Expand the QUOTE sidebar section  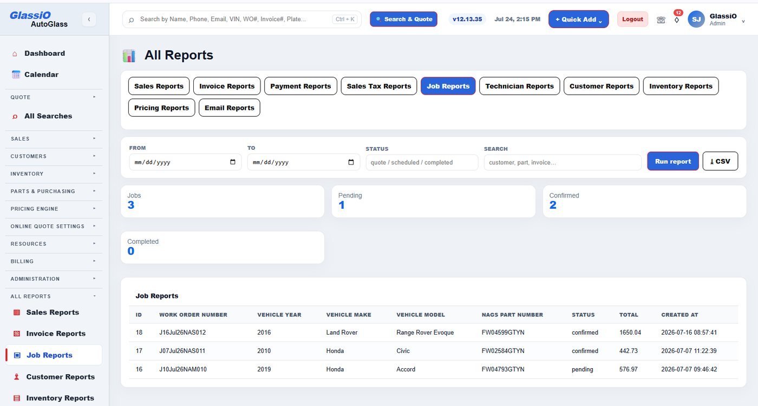(53, 97)
